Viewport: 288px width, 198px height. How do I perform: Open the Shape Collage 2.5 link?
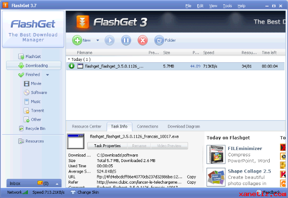tap(249, 171)
